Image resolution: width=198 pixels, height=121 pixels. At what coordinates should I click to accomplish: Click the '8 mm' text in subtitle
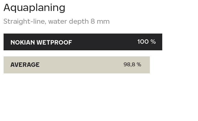100,21
